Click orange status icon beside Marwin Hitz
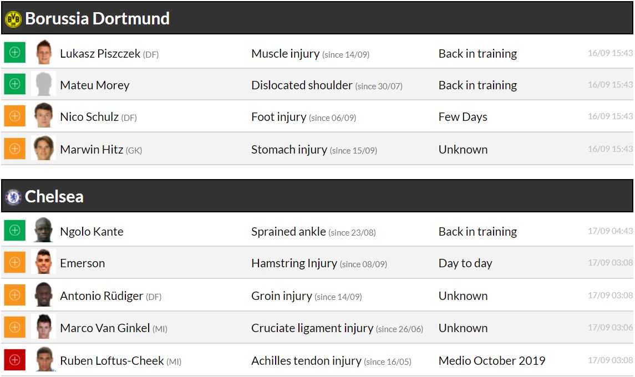The height and width of the screenshot is (377, 635). [x=15, y=149]
